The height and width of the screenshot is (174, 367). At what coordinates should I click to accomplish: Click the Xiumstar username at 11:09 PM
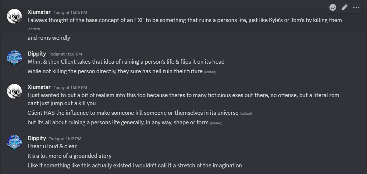click(x=39, y=87)
